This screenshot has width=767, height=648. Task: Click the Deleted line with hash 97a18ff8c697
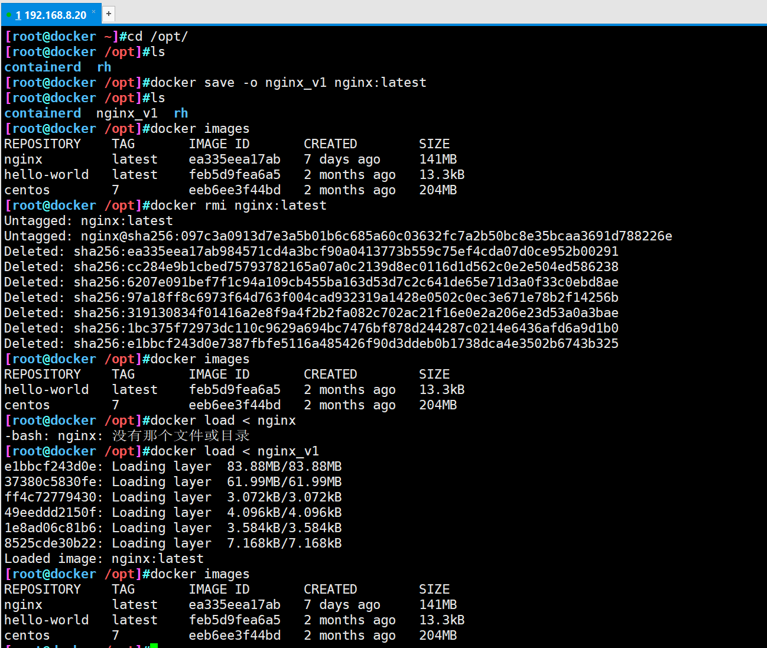click(311, 298)
